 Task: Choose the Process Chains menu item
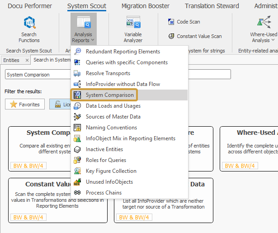[104, 193]
